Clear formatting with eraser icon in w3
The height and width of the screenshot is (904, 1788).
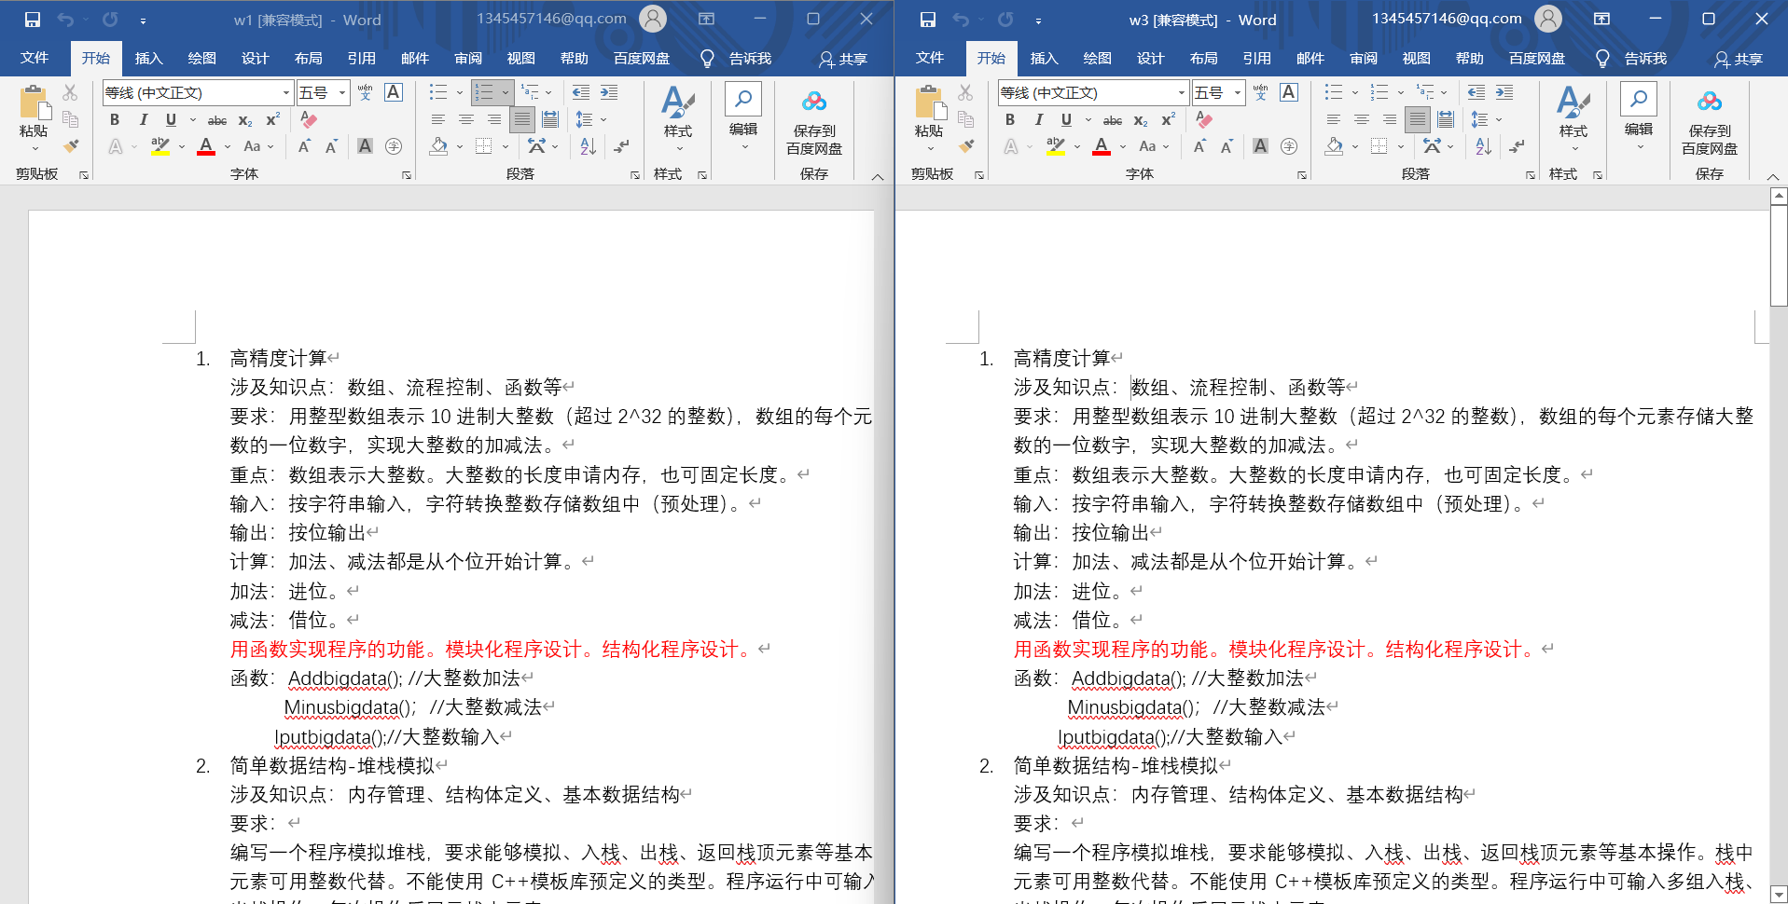(x=1204, y=119)
